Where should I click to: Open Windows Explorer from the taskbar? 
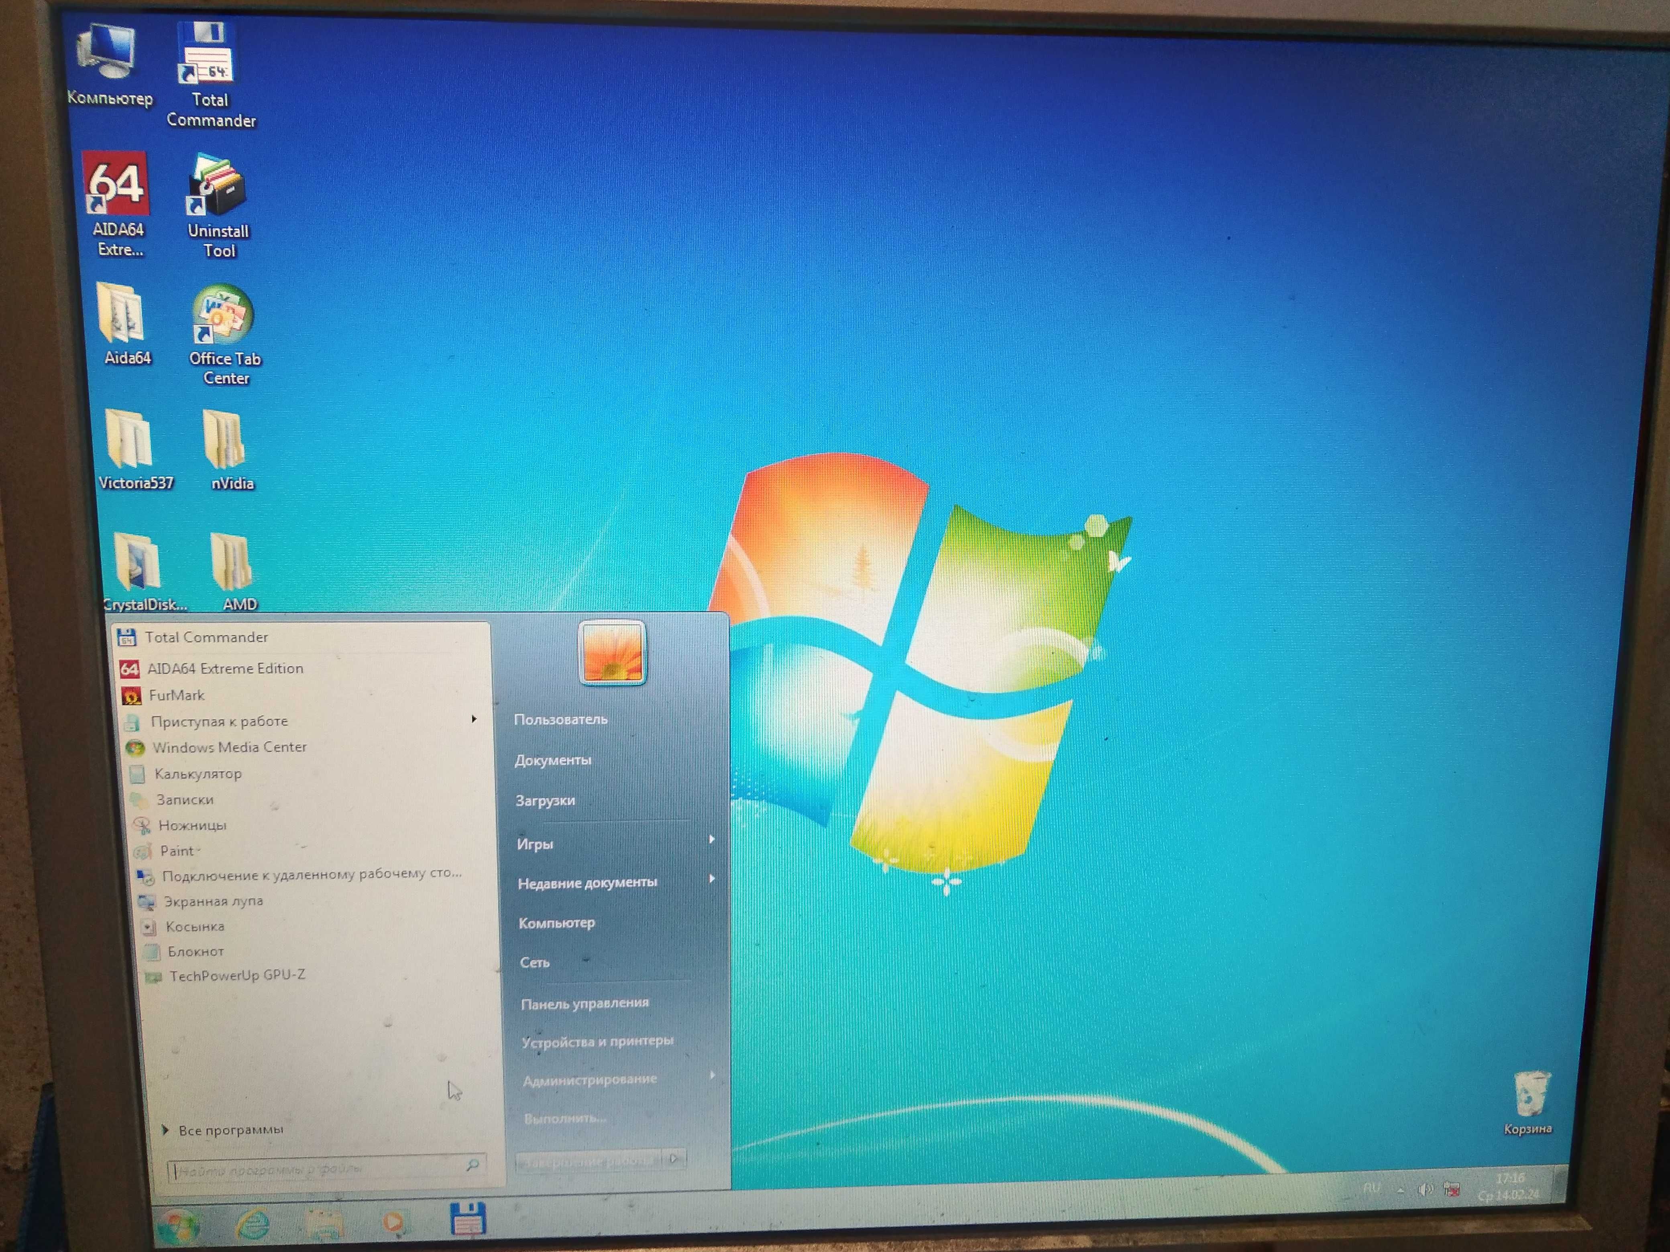(x=326, y=1223)
